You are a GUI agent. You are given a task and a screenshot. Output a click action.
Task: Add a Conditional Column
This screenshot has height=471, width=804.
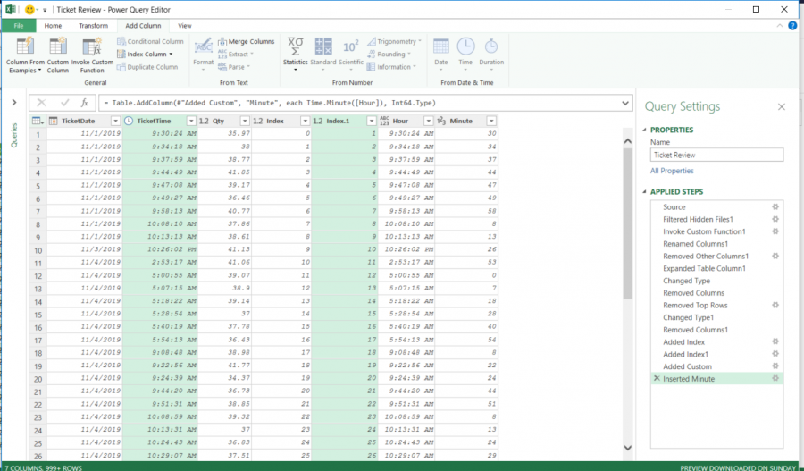[x=150, y=41]
